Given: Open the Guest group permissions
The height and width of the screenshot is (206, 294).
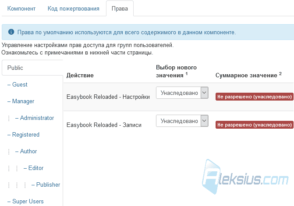Looking at the screenshot, I should pos(18,85).
